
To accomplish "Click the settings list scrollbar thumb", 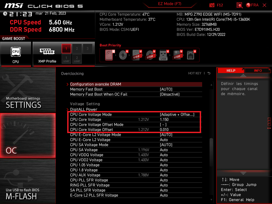I will tap(211, 152).
